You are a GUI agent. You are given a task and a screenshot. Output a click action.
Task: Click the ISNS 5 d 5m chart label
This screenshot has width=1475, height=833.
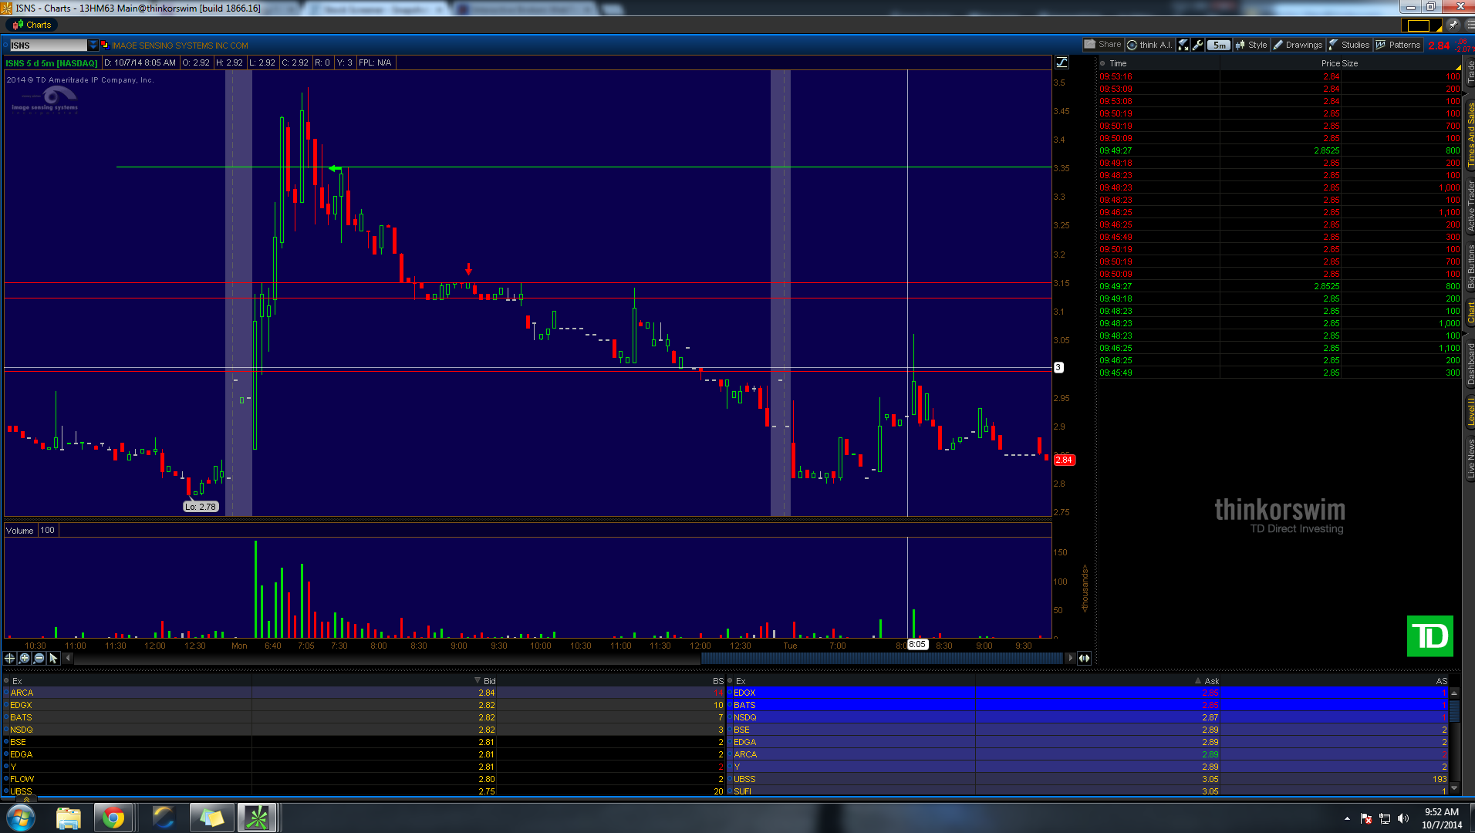point(52,63)
